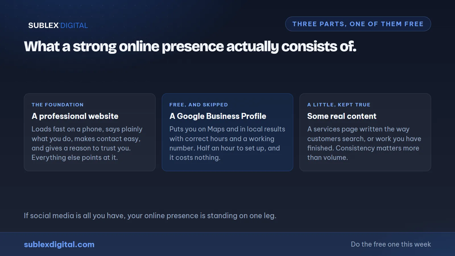Click 'FREE, AND SKIPPED' card label

point(199,105)
